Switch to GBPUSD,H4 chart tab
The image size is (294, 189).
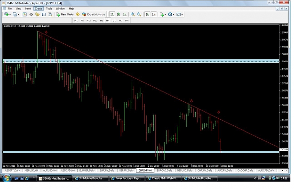coord(32,171)
